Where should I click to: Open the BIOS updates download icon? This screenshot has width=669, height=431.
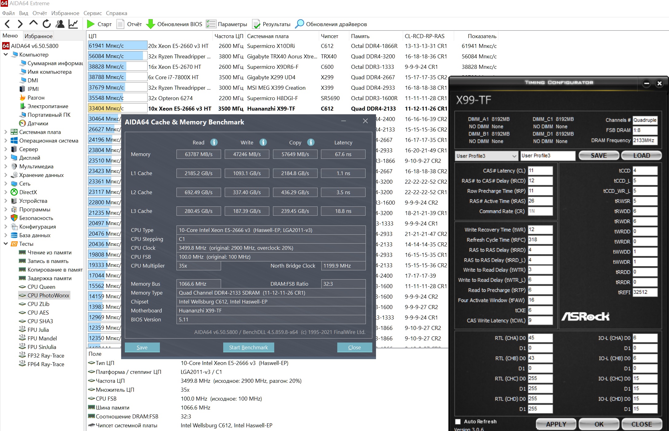tap(150, 24)
